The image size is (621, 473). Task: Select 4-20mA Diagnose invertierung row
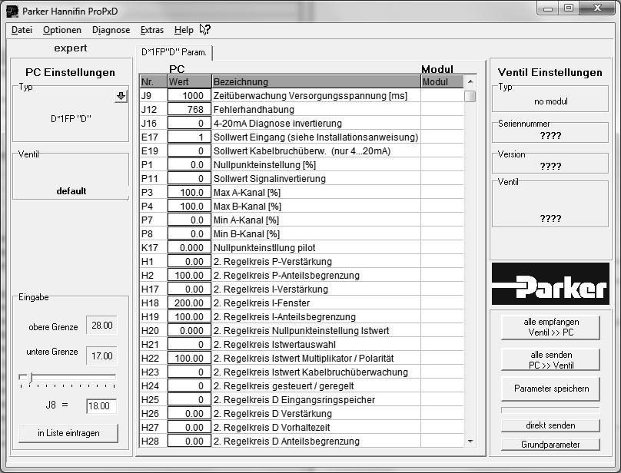click(x=301, y=123)
